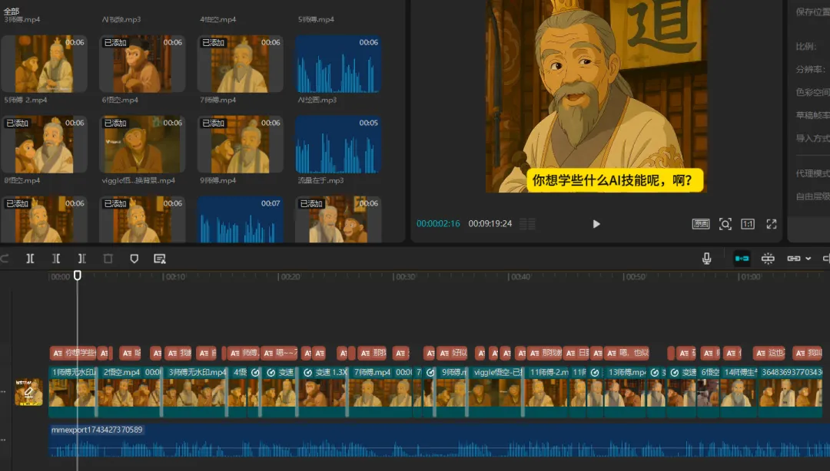Select the 9师傅.mp4 thumbnail
Image resolution: width=830 pixels, height=471 pixels.
tap(241, 144)
